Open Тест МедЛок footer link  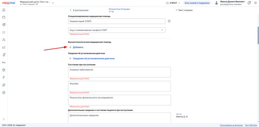click(251, 125)
